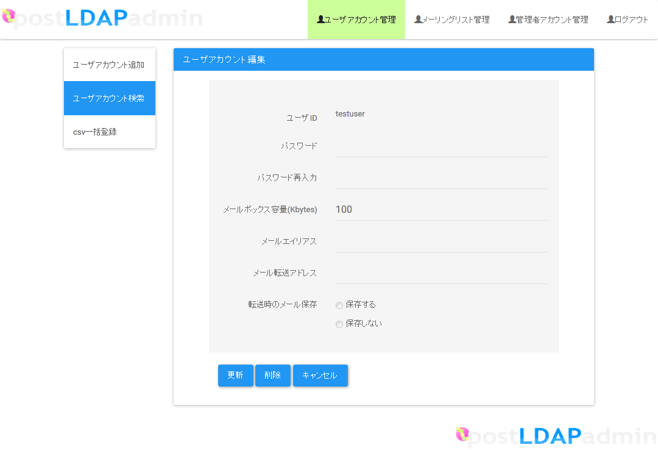The width and height of the screenshot is (658, 450).
Task: Click the postLDAPadmin footer logo
Action: point(556,435)
